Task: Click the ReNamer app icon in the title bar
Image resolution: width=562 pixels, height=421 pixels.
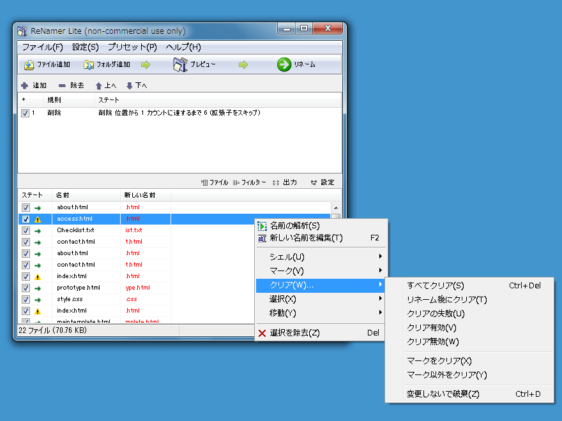Action: (x=22, y=31)
